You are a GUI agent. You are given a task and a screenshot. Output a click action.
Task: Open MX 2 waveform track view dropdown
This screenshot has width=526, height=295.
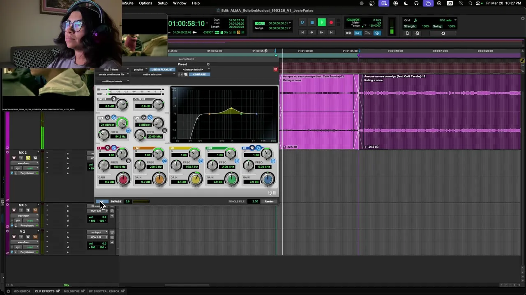coord(25,163)
